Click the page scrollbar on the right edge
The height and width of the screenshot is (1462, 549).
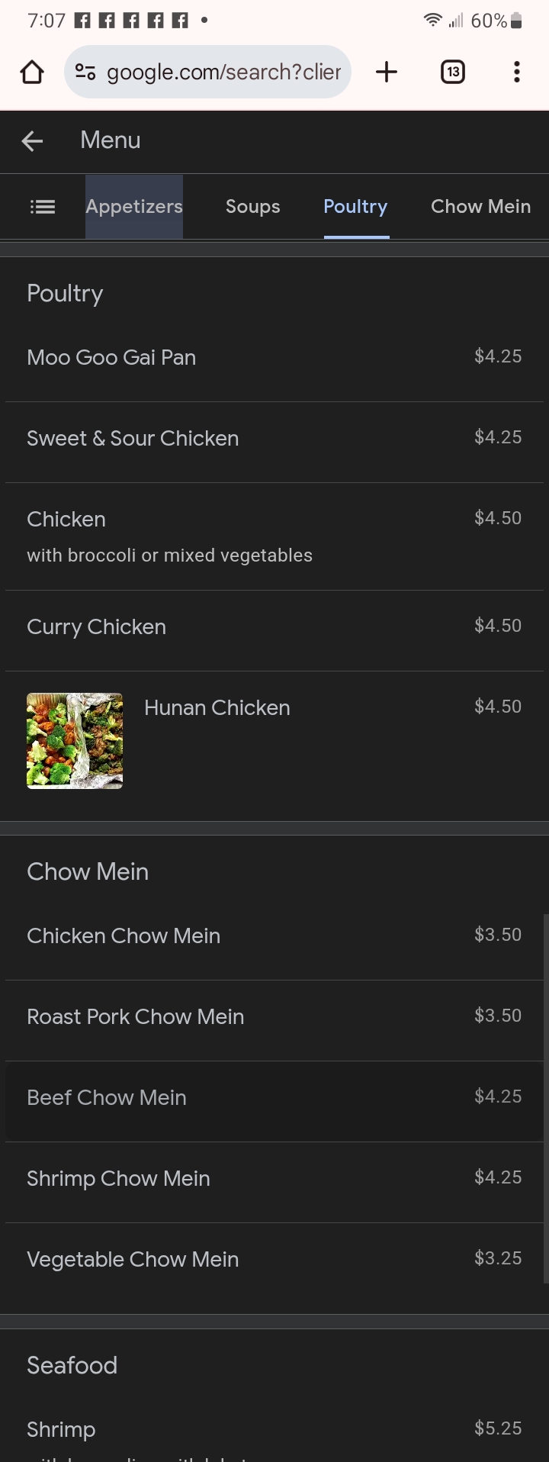[545, 1099]
